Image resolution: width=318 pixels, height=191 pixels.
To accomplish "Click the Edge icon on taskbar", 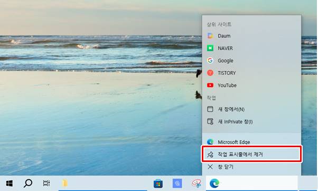I will coord(214,184).
